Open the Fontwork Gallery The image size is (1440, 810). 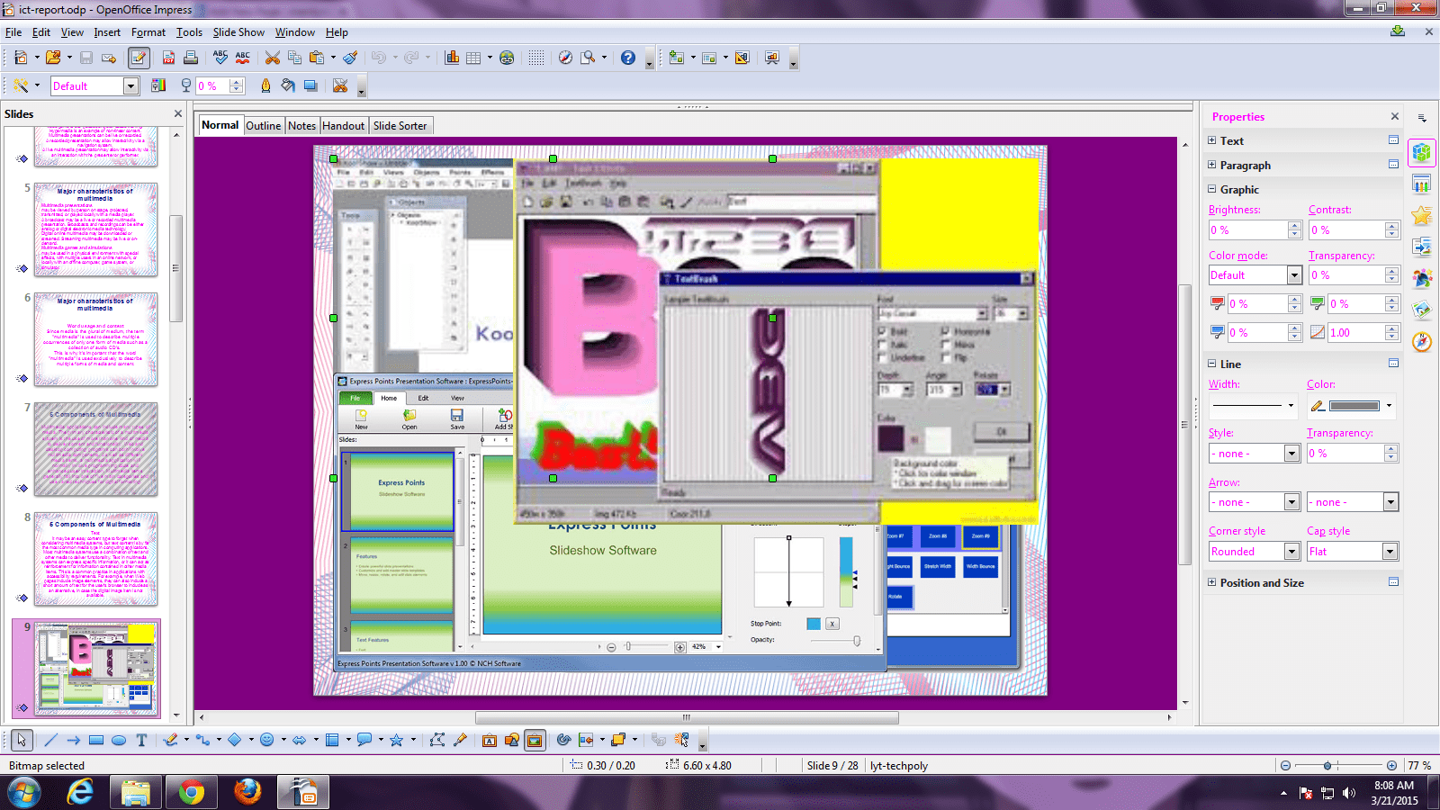(490, 740)
